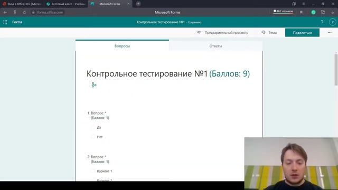Viewport: 338px width, 190px height.
Task: Open the Grammarly extension icon
Action: coord(313,12)
